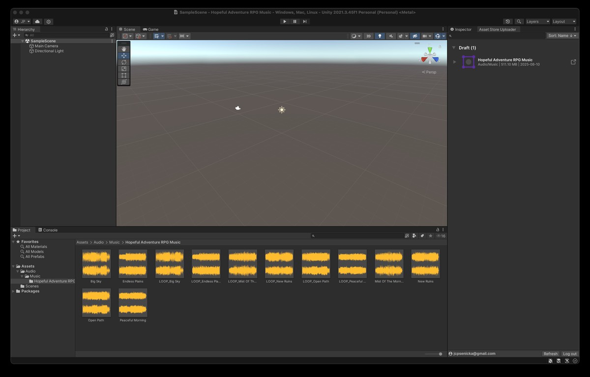Select the Hand tool in Scene view

pyautogui.click(x=124, y=49)
